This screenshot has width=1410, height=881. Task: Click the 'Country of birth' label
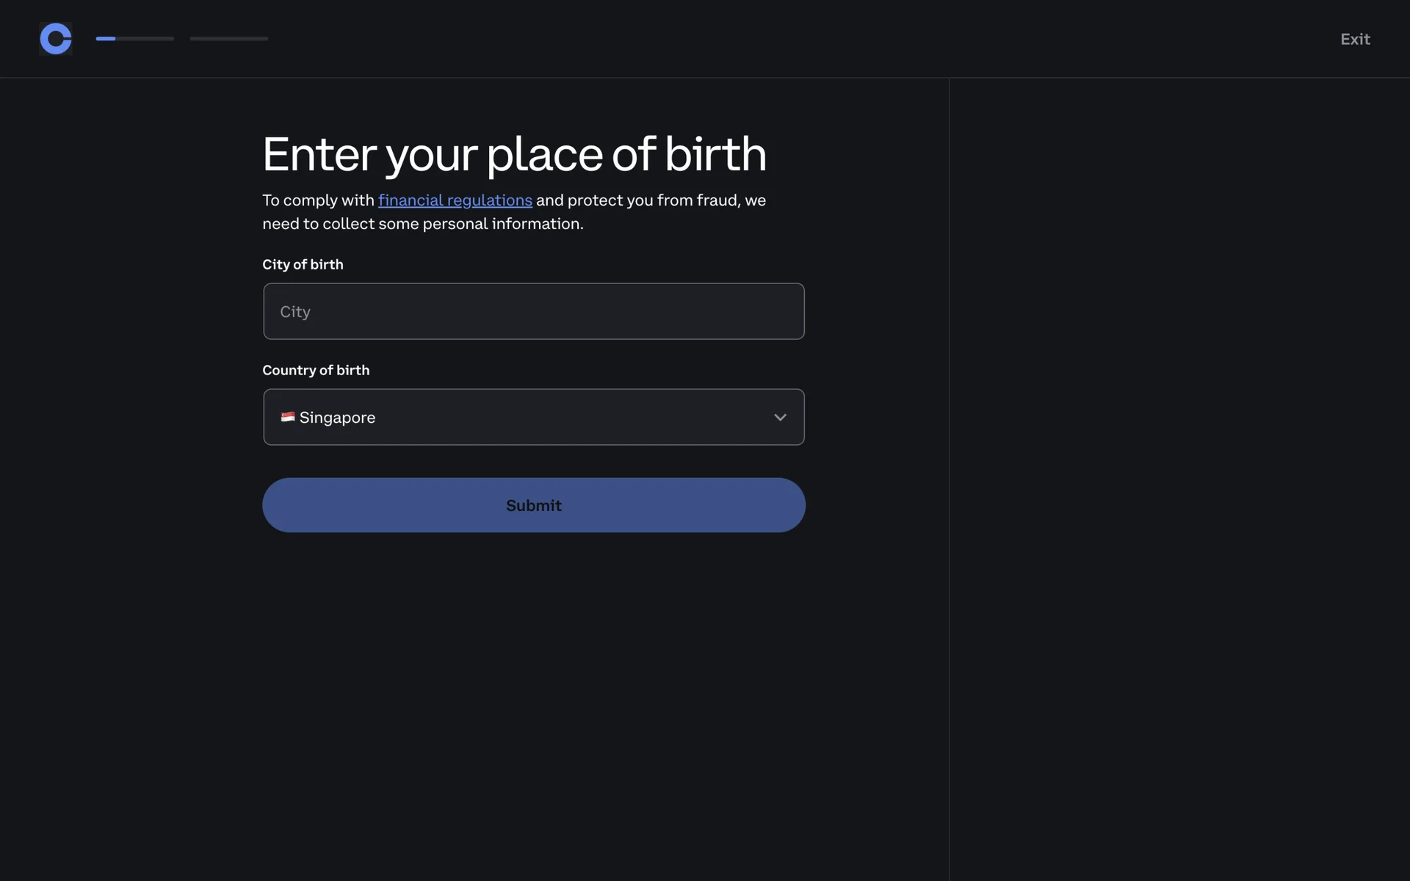[x=316, y=370]
